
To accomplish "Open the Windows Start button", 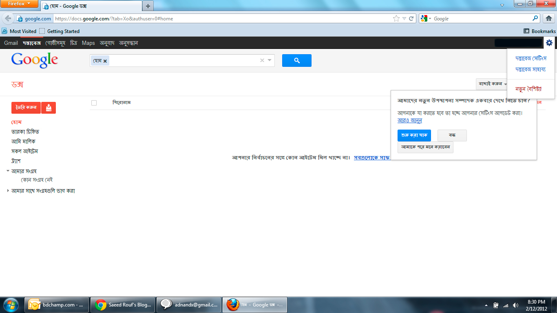I will pyautogui.click(x=11, y=304).
